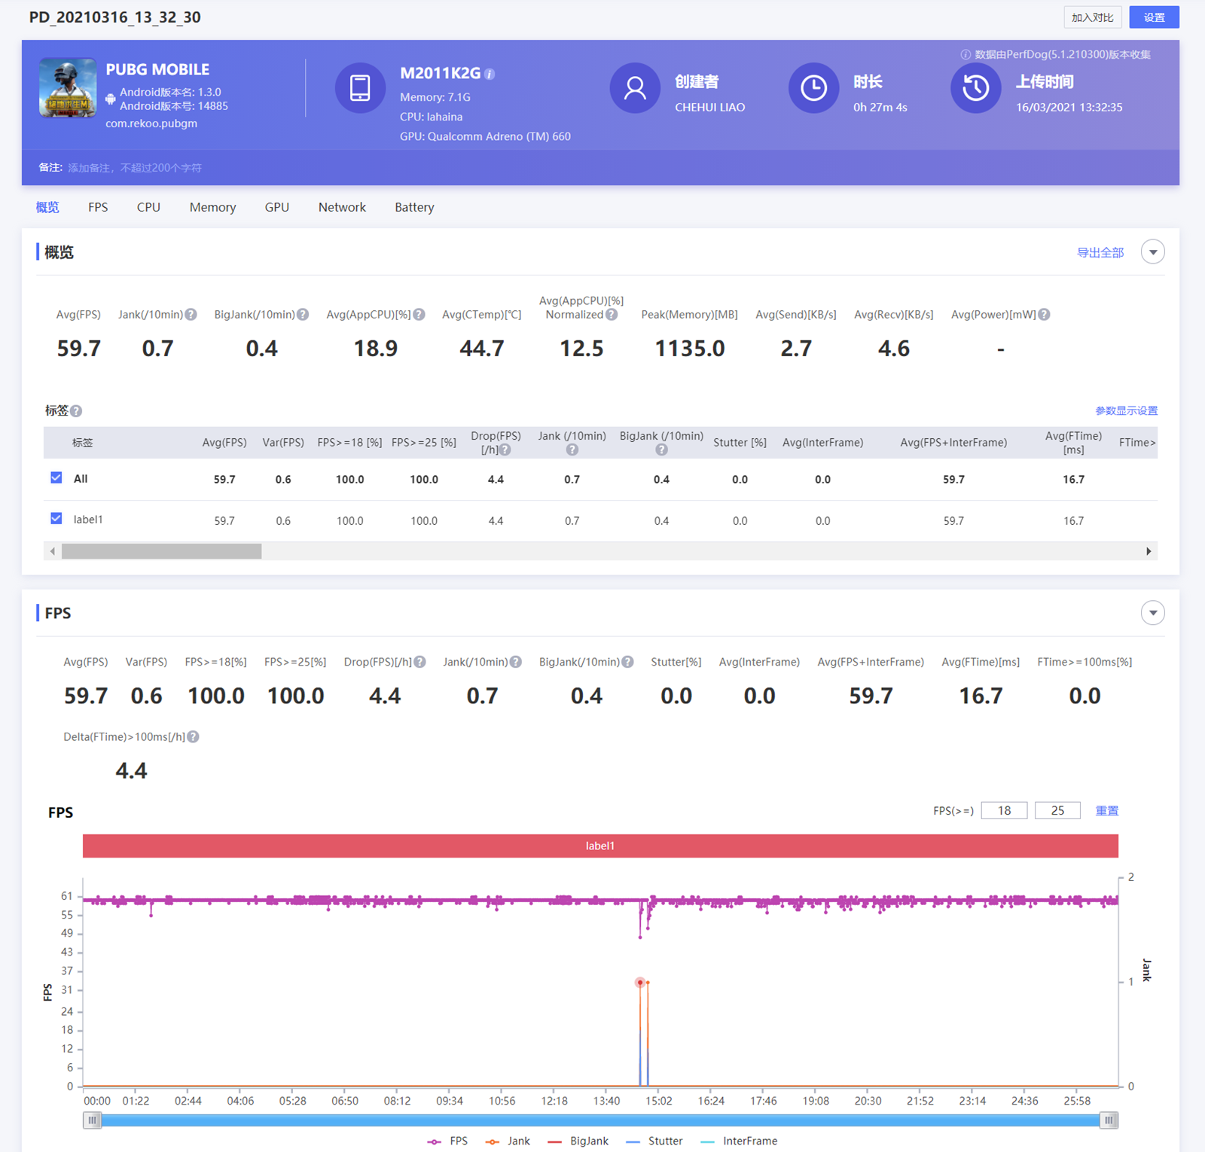Viewport: 1205px width, 1152px height.
Task: Click the PUBG MOBILE app thumbnail
Action: click(68, 88)
